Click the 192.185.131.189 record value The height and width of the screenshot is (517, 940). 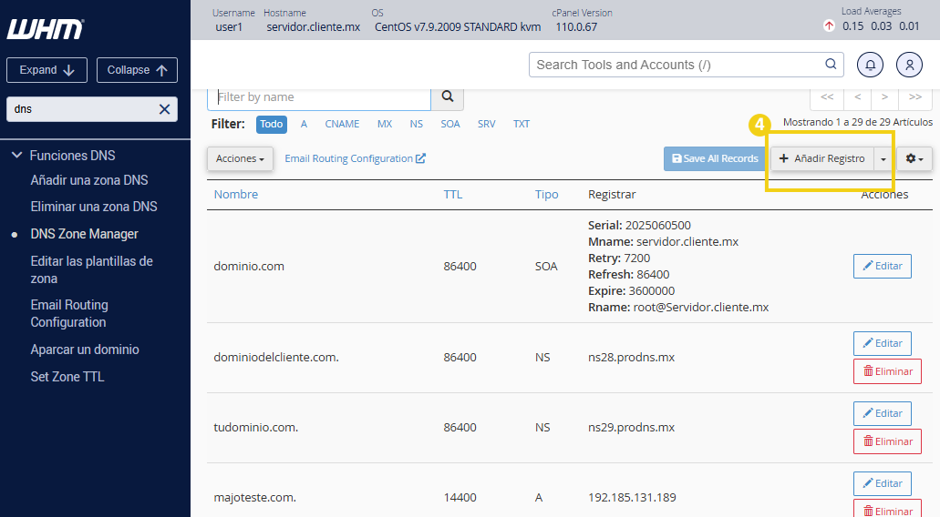point(632,497)
